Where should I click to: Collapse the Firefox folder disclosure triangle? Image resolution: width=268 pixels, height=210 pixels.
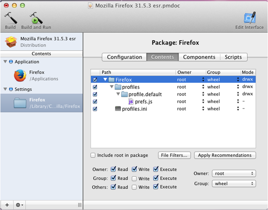tap(105, 79)
